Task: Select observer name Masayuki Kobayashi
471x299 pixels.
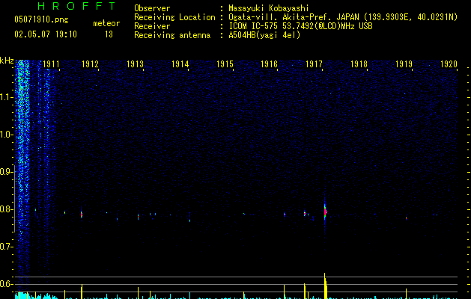Action: 269,8
